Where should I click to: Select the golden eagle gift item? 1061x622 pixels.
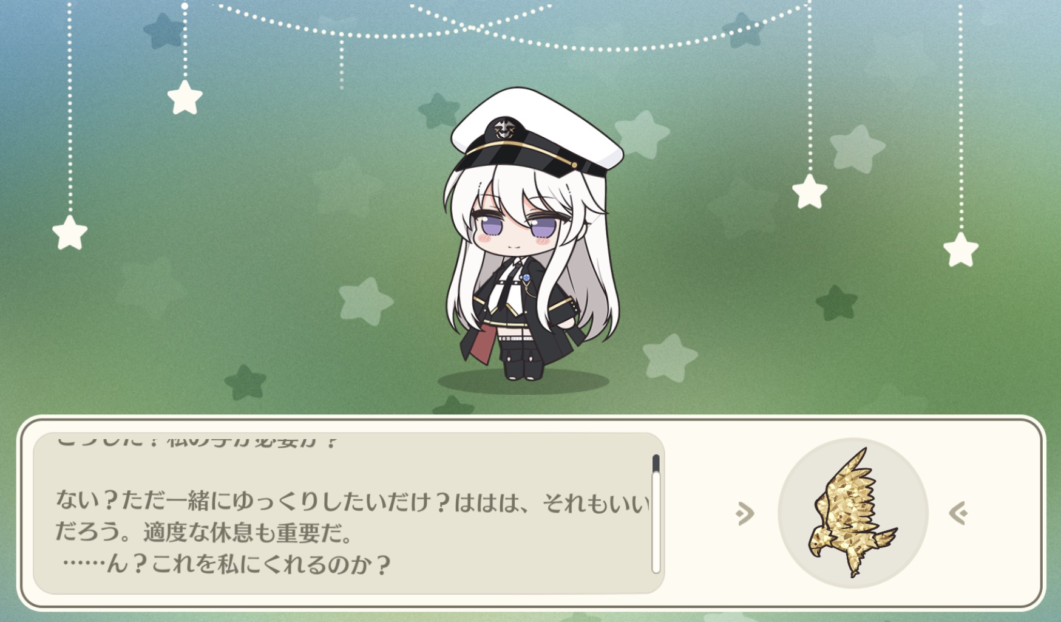(x=853, y=513)
